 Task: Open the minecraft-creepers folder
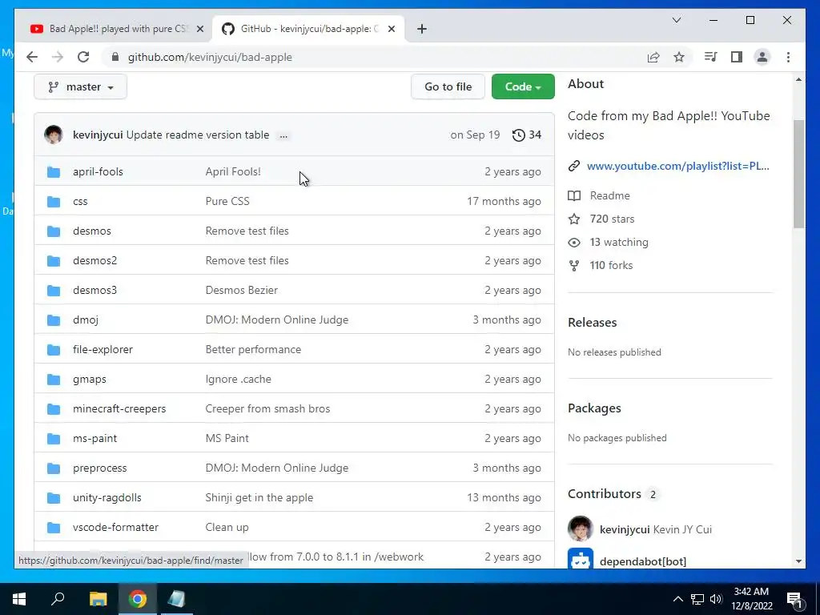pos(119,409)
